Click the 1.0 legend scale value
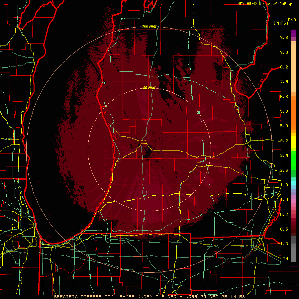Viewport: 299px width, 299px height. click(284, 200)
